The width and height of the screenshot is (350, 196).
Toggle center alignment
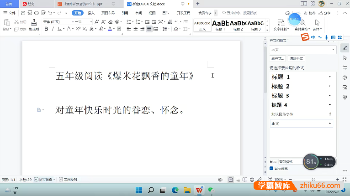(136, 29)
